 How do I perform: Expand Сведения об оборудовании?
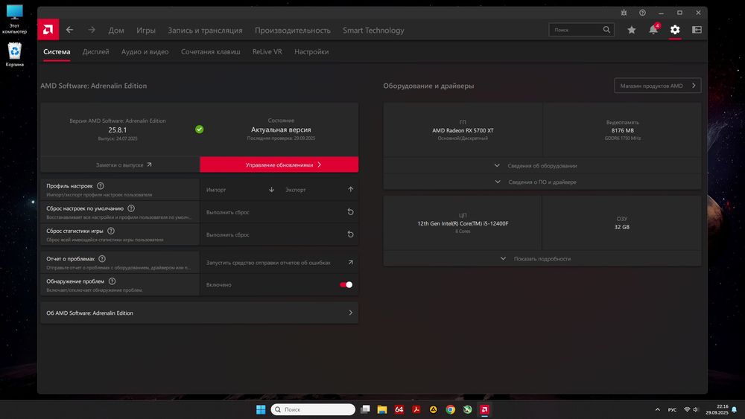pos(542,166)
